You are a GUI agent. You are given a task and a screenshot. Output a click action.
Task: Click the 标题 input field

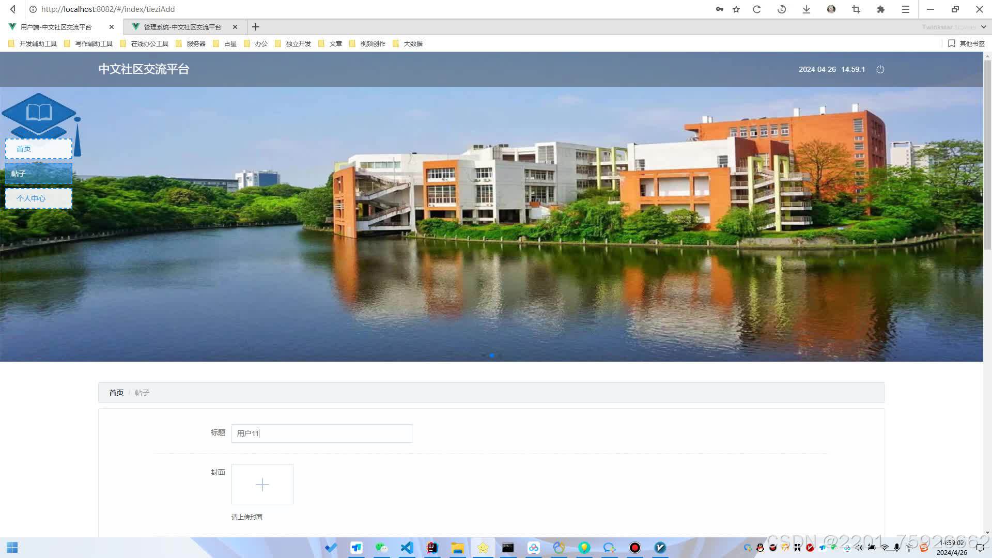pos(321,433)
